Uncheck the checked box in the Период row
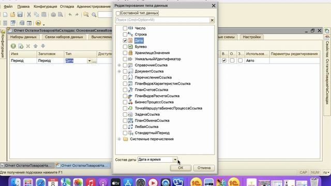Screen dimensions: 331x186 click(224, 60)
